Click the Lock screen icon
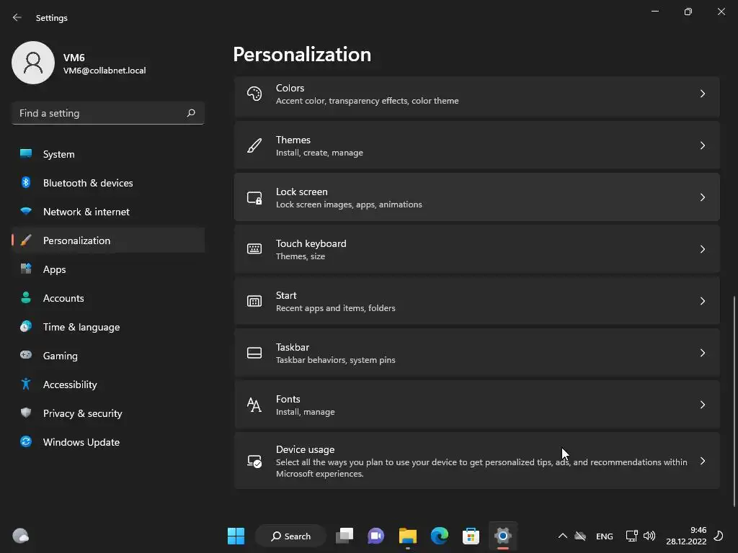The height and width of the screenshot is (553, 738). pos(254,198)
